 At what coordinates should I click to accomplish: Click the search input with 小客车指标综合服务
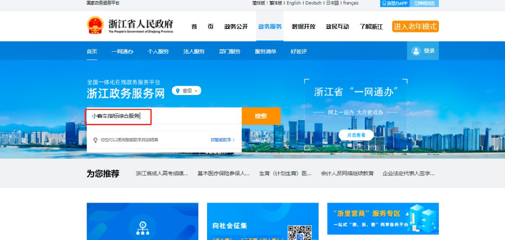(164, 116)
